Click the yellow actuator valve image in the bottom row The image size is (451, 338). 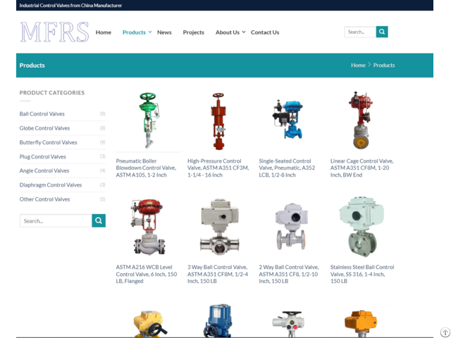(x=150, y=323)
